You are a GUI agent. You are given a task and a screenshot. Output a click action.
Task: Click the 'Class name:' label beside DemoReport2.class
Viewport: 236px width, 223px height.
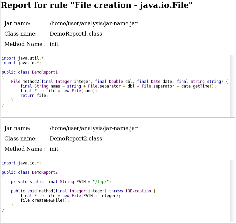tap(20, 138)
